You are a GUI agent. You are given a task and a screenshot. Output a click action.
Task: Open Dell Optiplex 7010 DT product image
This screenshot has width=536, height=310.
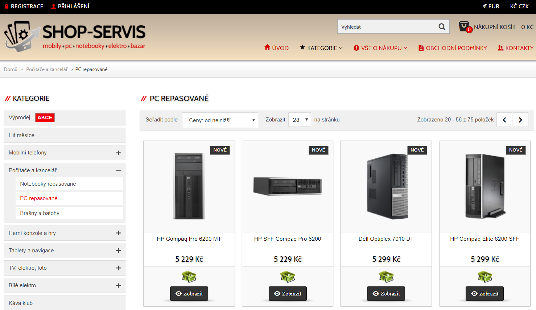[x=386, y=186]
